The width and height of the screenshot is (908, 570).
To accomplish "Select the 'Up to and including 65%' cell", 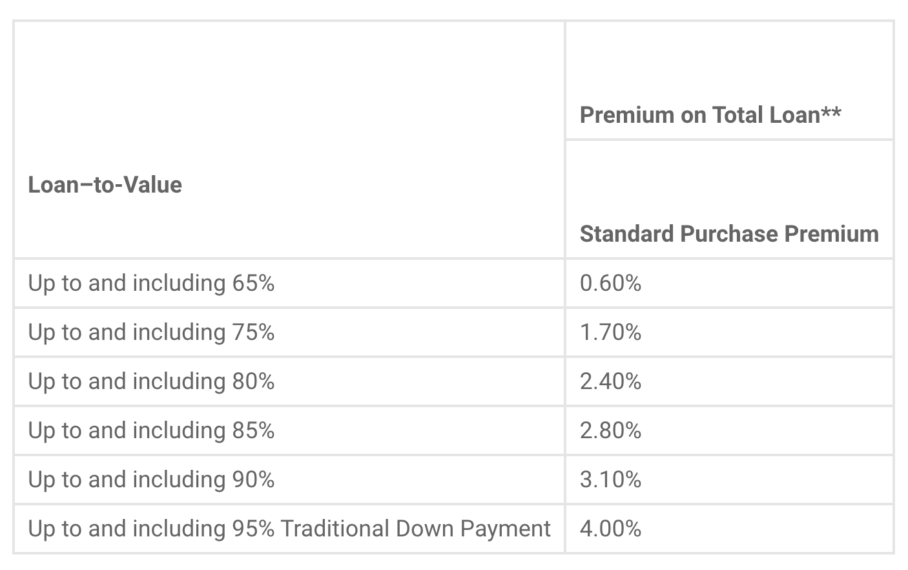I will coord(151,283).
